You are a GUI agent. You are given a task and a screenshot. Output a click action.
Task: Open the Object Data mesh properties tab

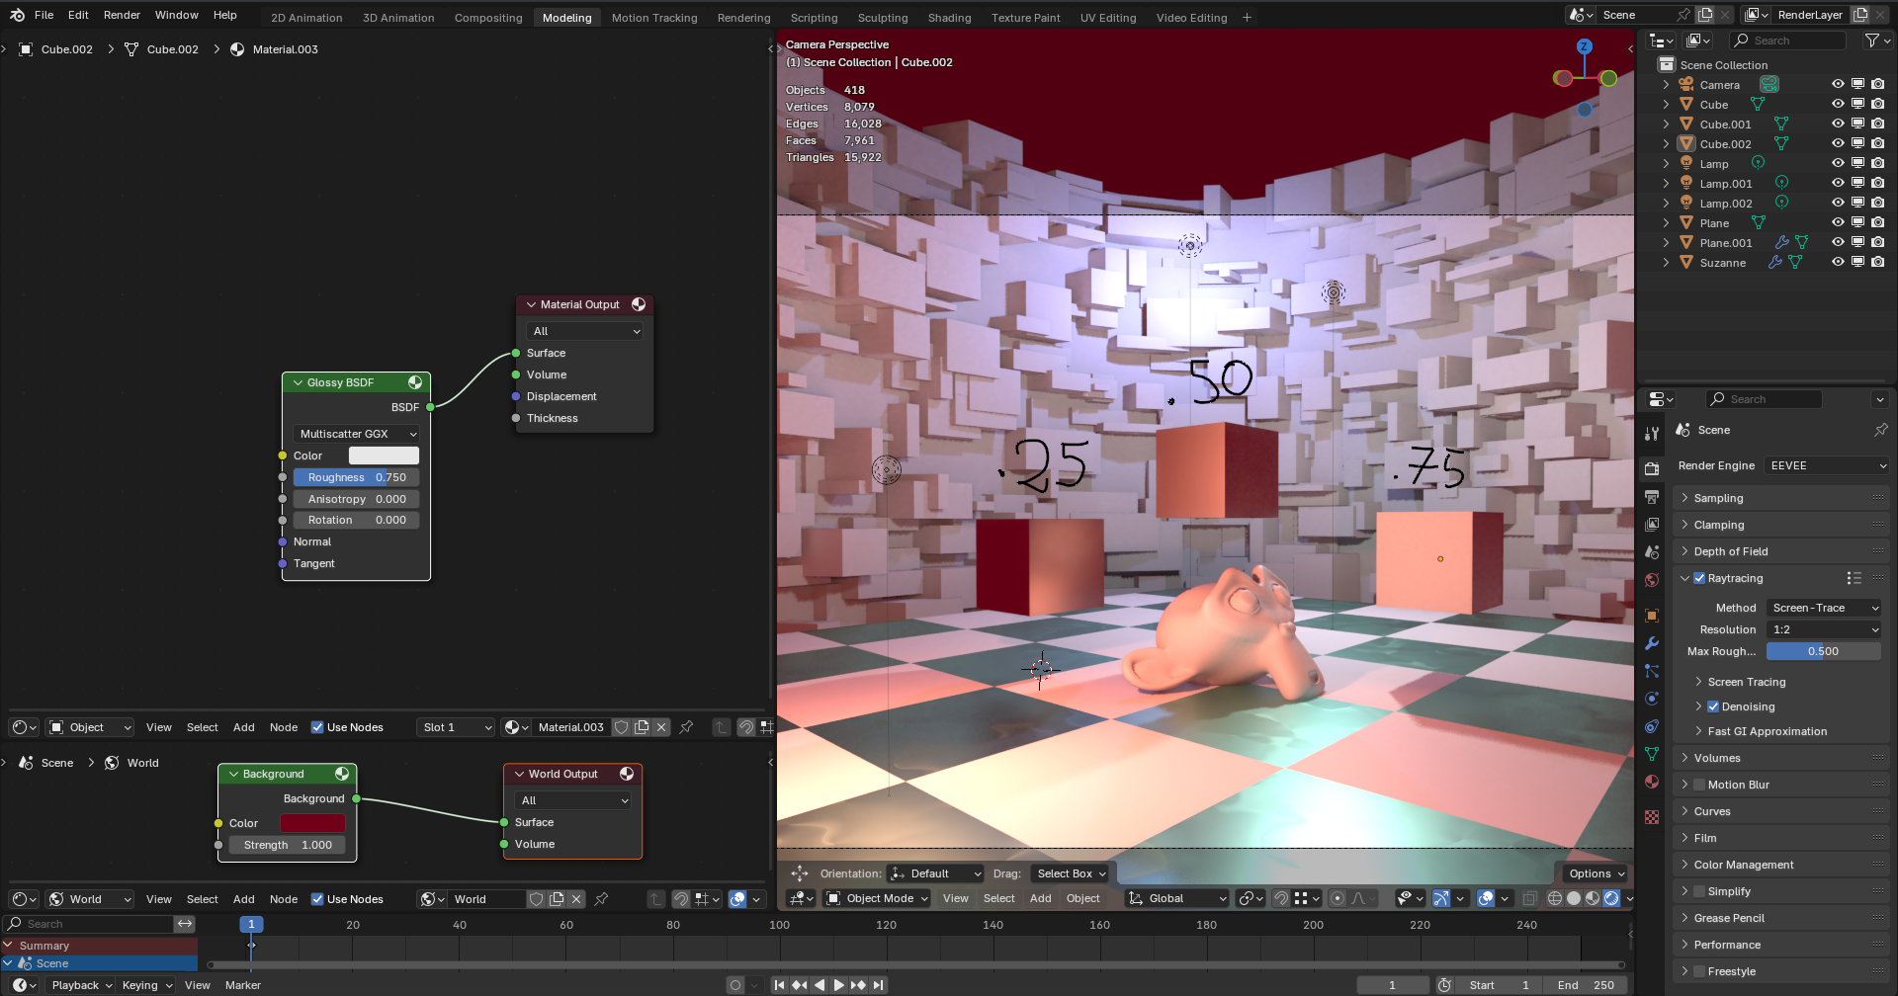pos(1652,754)
